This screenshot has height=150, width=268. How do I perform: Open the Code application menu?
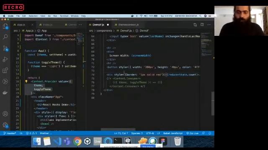pos(11,16)
